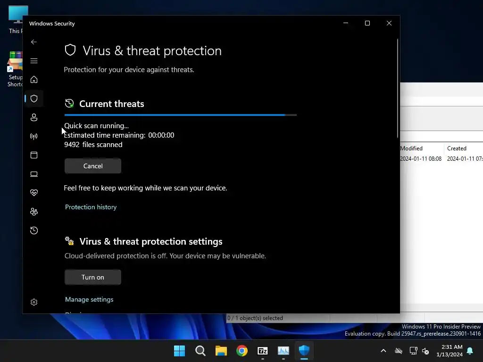Screen dimensions: 483x362
Task: Open the Windows Start menu
Action: tap(180, 351)
